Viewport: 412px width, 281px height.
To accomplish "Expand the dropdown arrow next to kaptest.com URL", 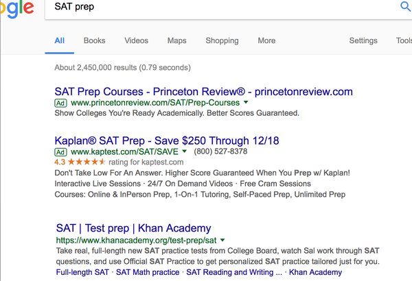I will pyautogui.click(x=185, y=151).
